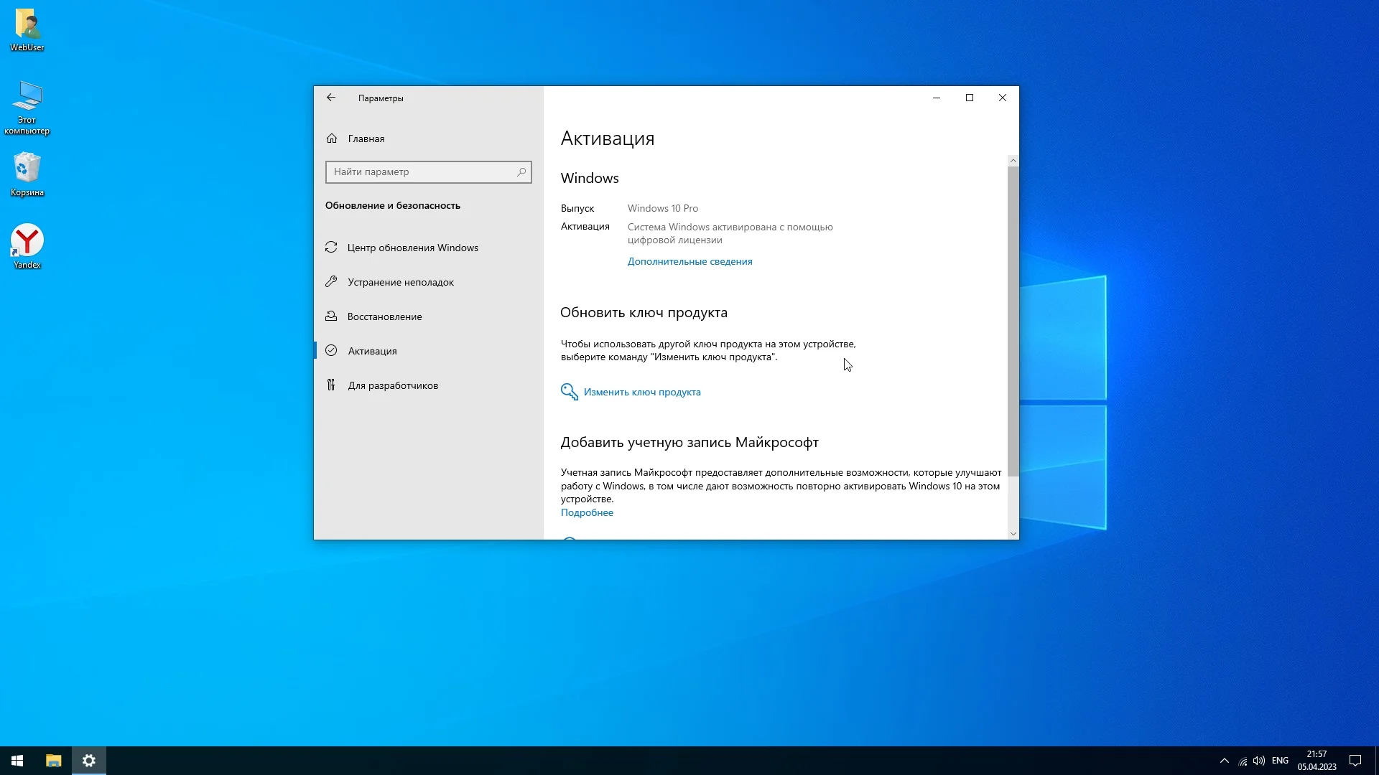Open Главная home page
This screenshot has width=1379, height=775.
(366, 138)
